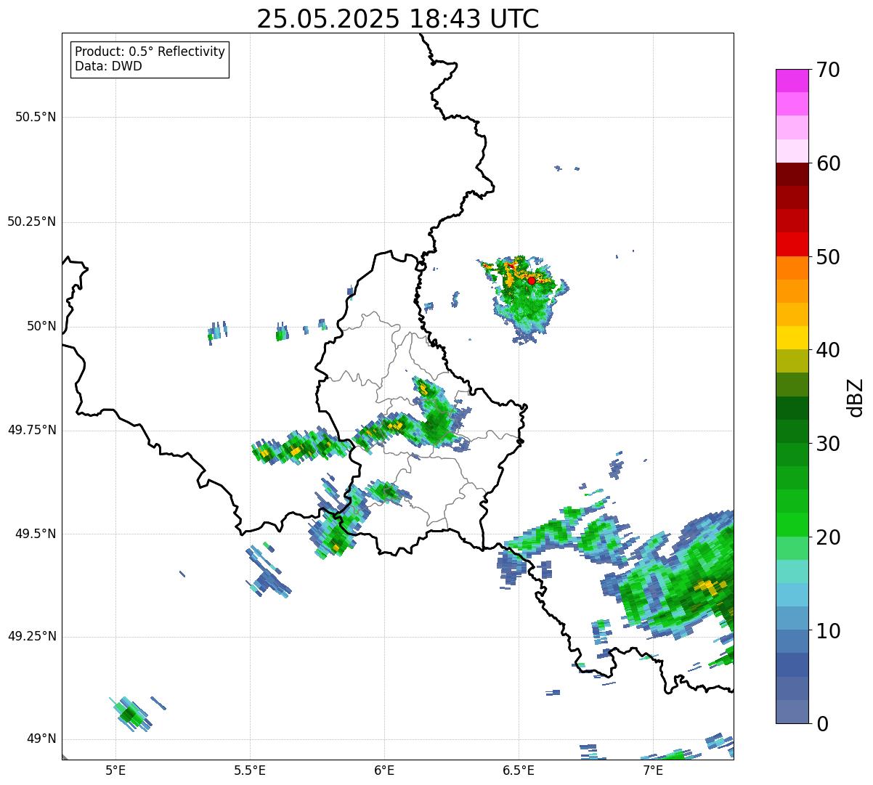Click the 50°N latitude label
The image size is (873, 785).
tap(41, 326)
